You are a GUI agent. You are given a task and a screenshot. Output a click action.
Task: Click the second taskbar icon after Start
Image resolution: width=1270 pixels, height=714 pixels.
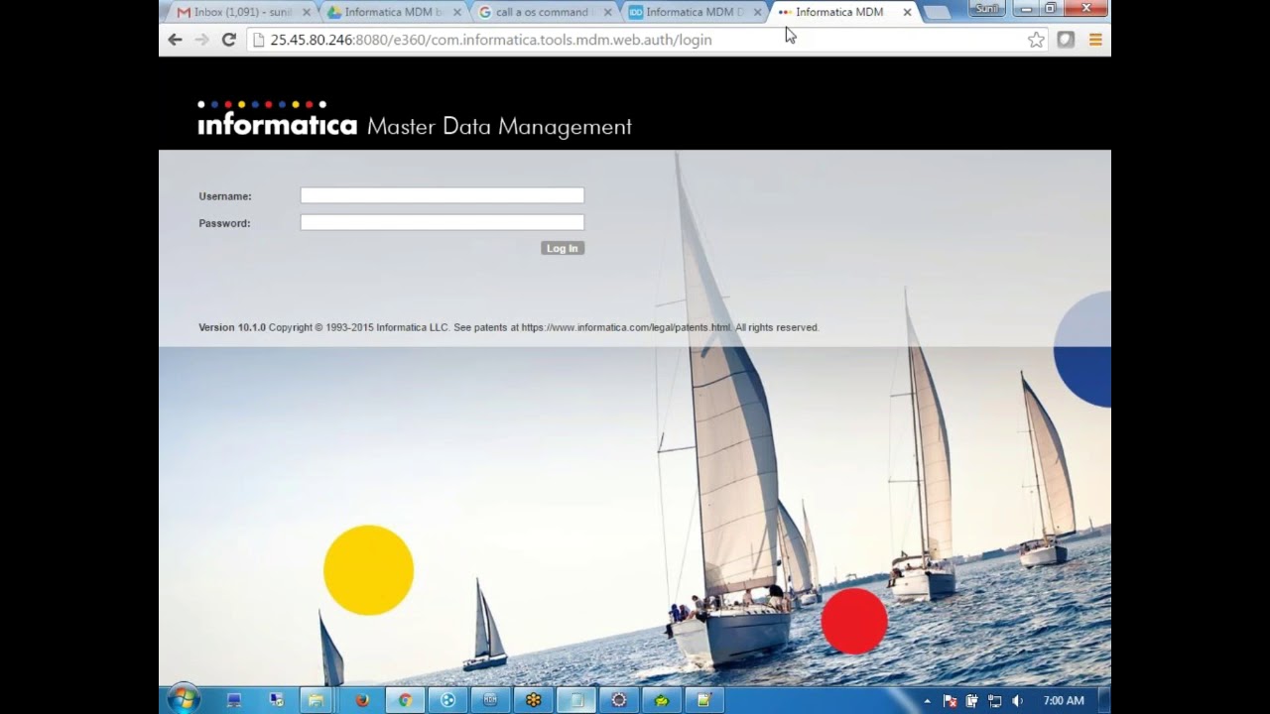pos(276,700)
